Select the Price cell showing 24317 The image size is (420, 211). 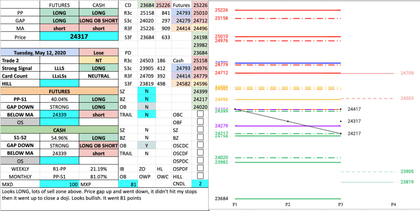click(80, 37)
